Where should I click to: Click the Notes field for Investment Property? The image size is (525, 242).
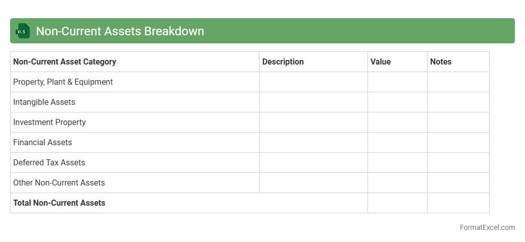(x=458, y=122)
